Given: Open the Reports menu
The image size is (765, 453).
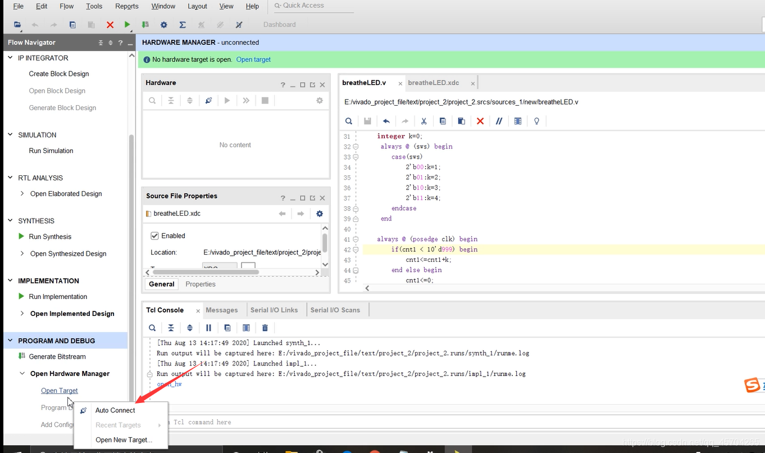Looking at the screenshot, I should [x=126, y=6].
